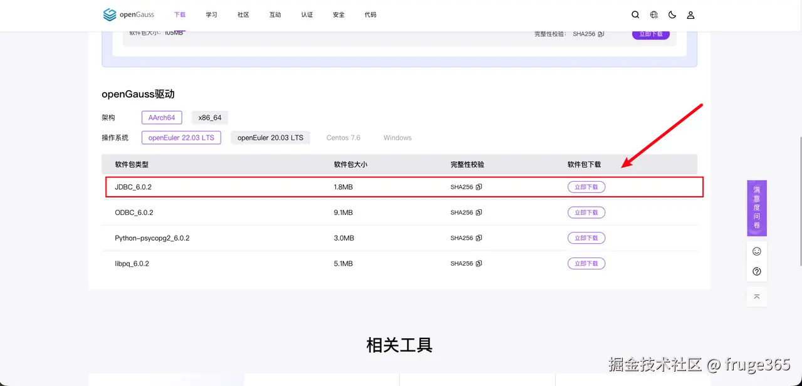Select the Centos 7.6 operating system

coord(343,137)
